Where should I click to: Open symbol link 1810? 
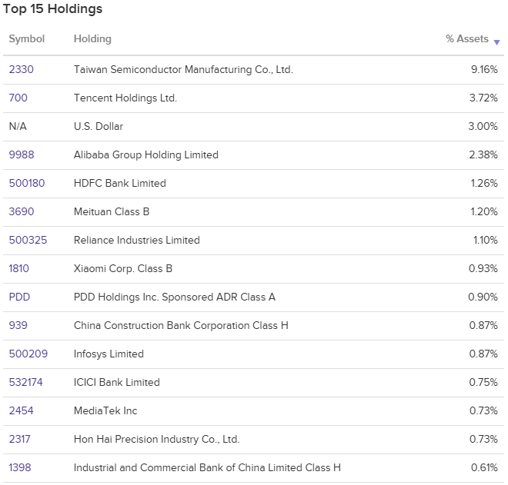[18, 268]
